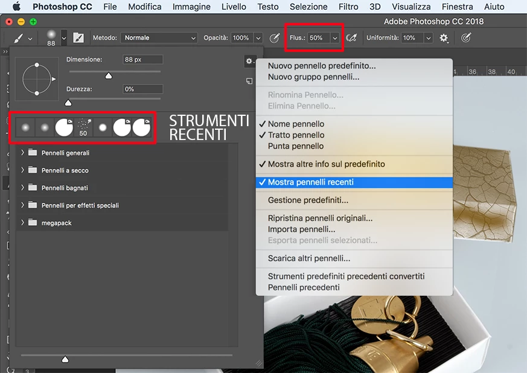Screen dimensions: 527x373
Task: Expand the Pennelli a secco folder
Action: click(22, 170)
